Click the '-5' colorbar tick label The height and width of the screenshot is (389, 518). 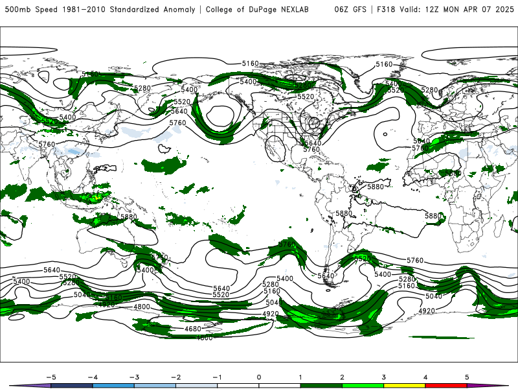51,377
